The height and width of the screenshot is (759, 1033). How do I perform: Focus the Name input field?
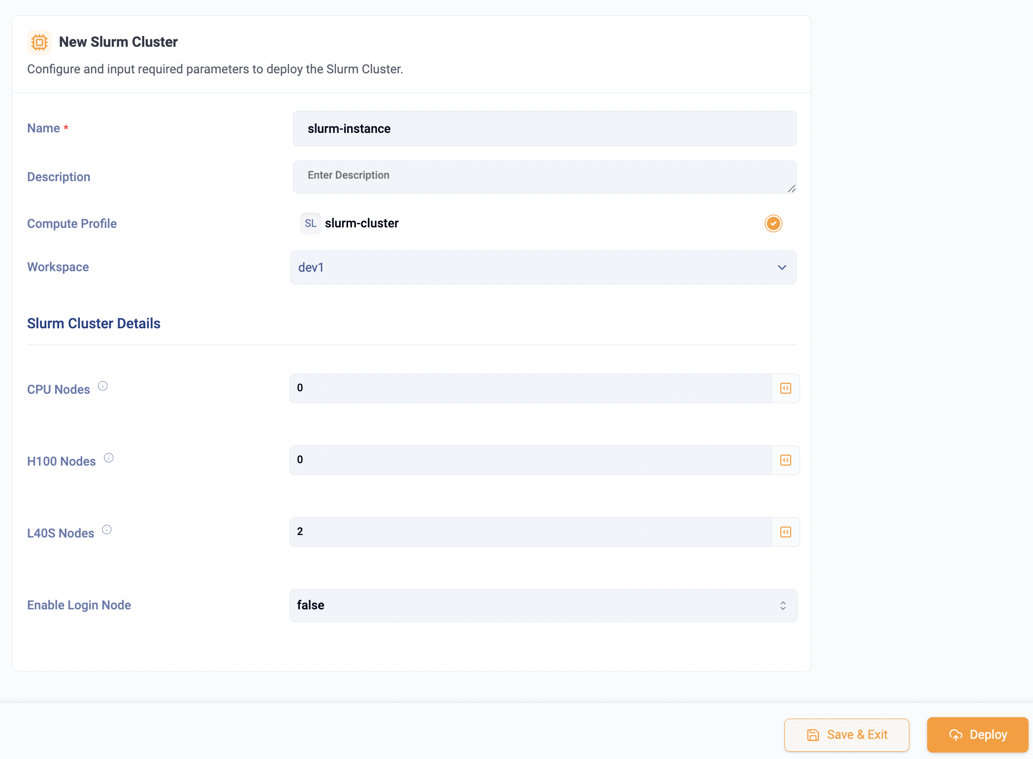pyautogui.click(x=544, y=128)
